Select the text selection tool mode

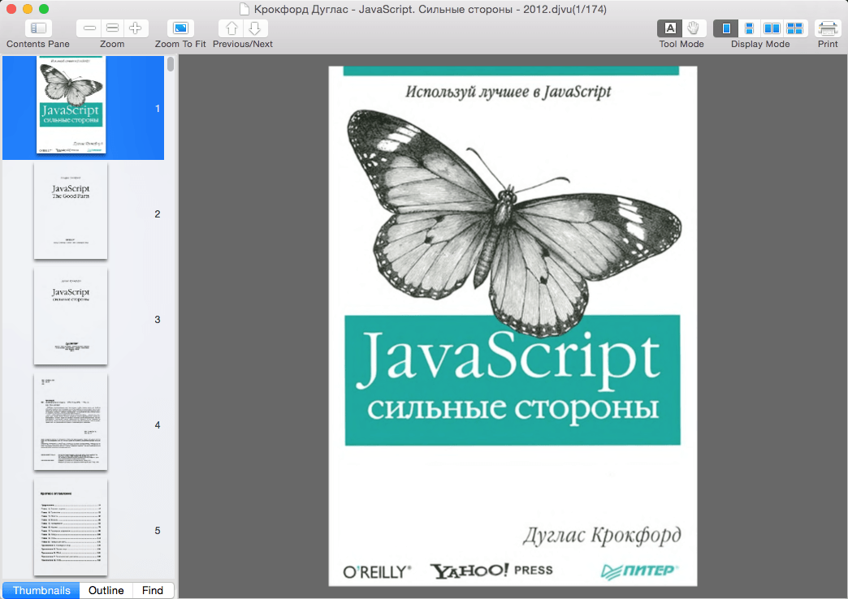click(x=669, y=28)
